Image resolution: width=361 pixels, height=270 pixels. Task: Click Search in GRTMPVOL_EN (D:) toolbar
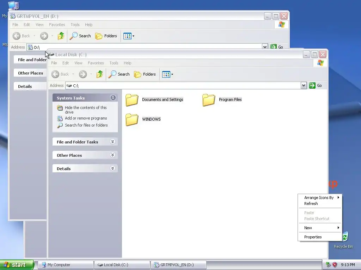tap(80, 36)
